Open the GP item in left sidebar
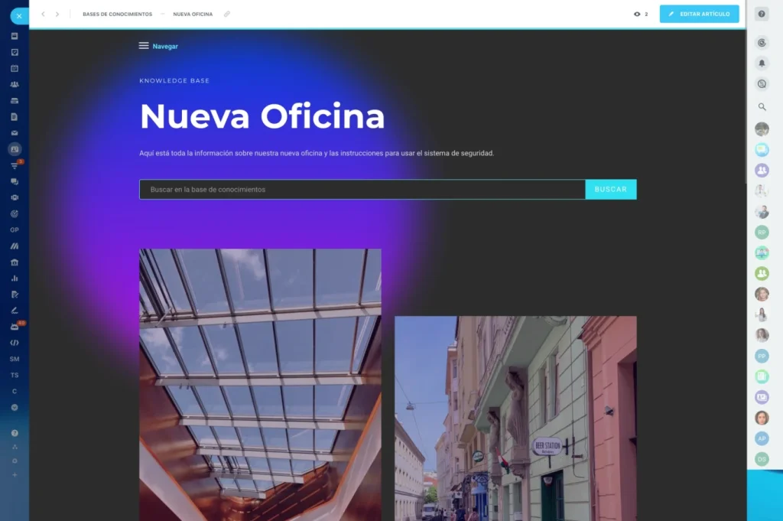The height and width of the screenshot is (521, 783). [15, 230]
